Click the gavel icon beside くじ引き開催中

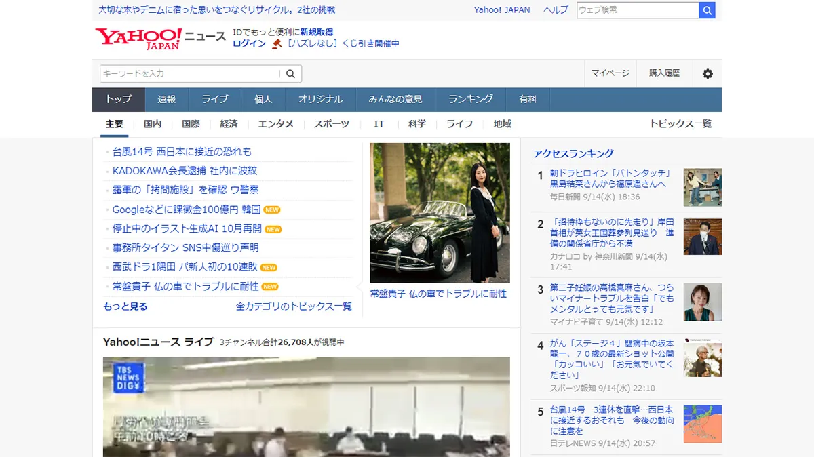pos(277,43)
